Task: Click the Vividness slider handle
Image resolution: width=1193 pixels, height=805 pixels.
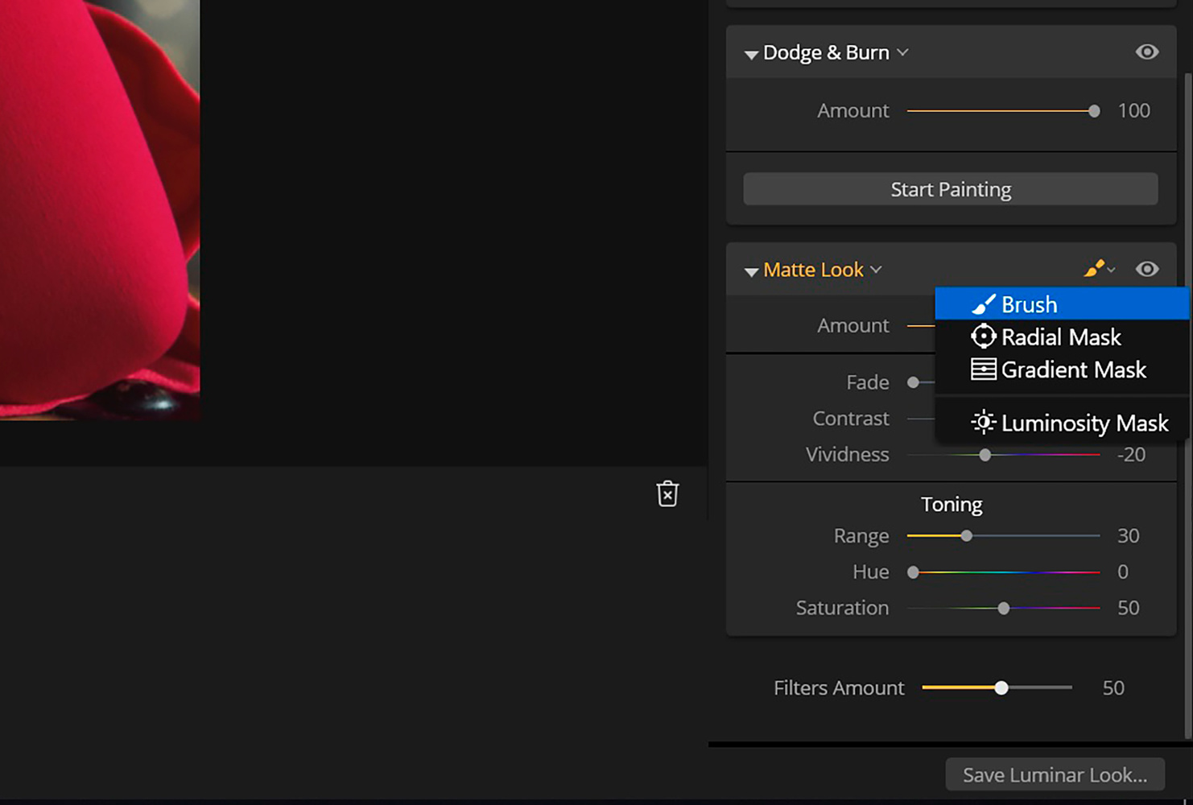Action: [x=985, y=455]
